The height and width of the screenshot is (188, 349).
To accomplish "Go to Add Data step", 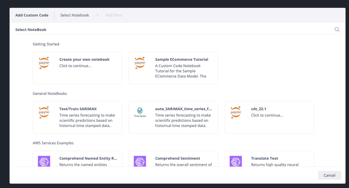I will click(114, 15).
